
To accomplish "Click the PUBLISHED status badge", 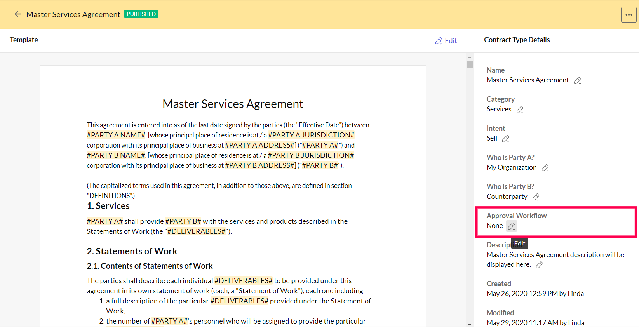I will [x=141, y=14].
